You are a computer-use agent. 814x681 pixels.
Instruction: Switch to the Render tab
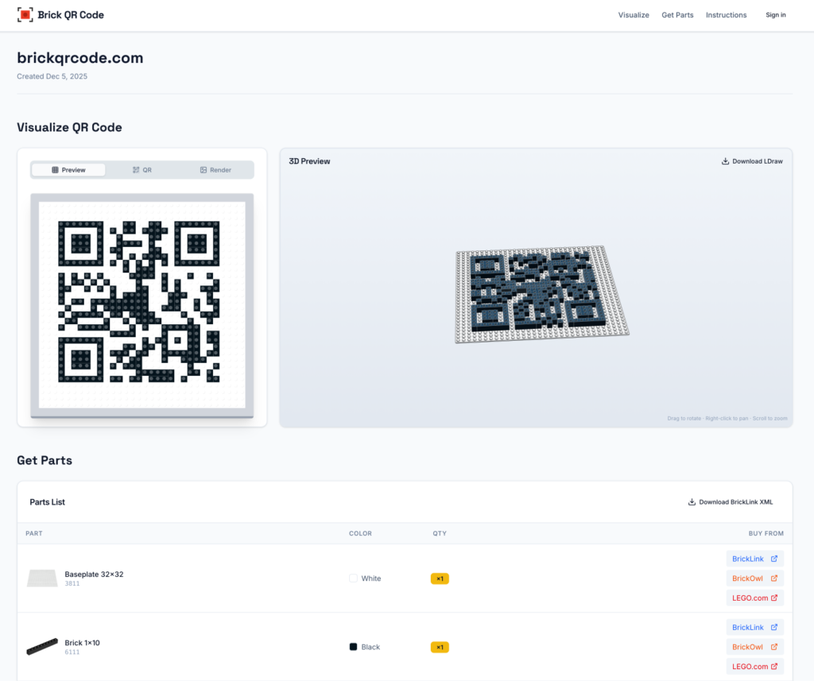click(x=215, y=170)
